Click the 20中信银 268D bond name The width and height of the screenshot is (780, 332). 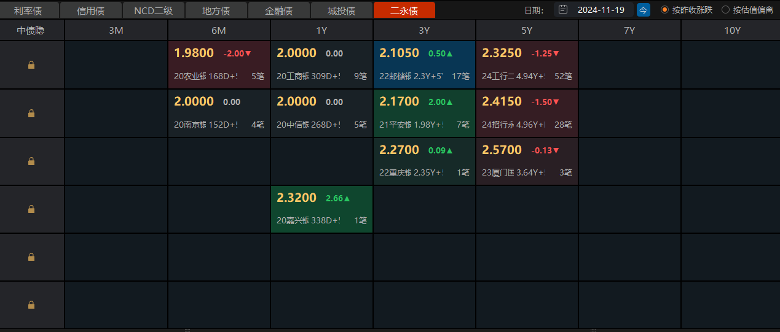309,125
